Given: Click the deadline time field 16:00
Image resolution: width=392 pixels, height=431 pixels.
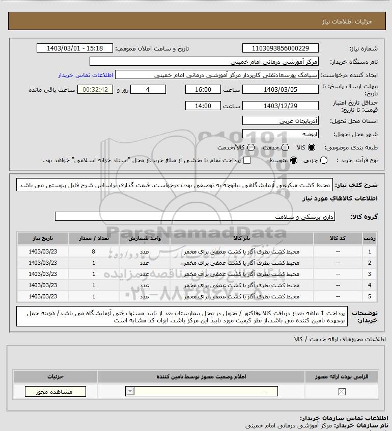Looking at the screenshot, I should 203,90.
